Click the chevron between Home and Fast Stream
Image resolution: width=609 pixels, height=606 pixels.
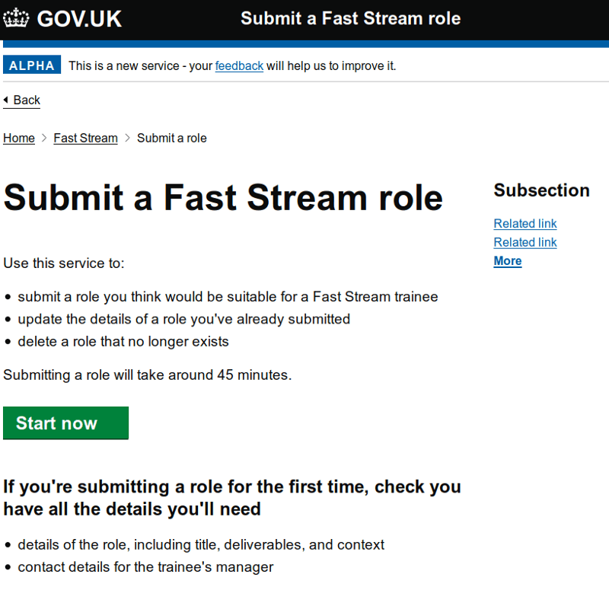click(x=45, y=138)
